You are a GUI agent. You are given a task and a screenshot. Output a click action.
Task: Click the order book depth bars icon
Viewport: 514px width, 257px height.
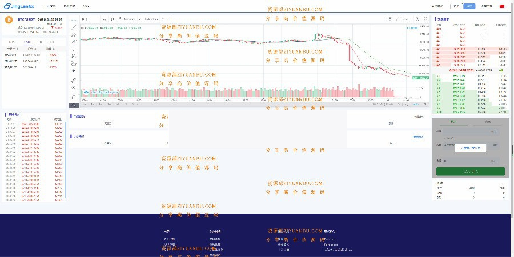[x=501, y=70]
